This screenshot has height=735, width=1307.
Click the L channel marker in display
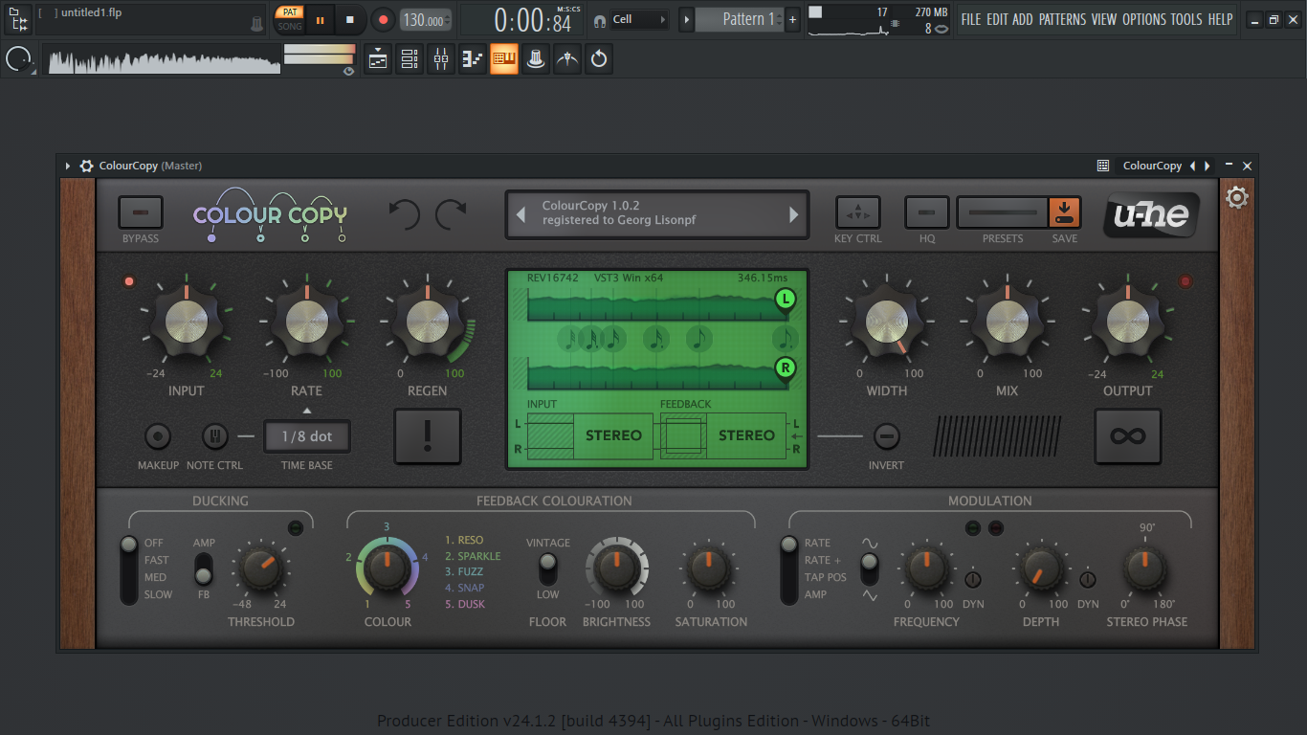click(786, 300)
